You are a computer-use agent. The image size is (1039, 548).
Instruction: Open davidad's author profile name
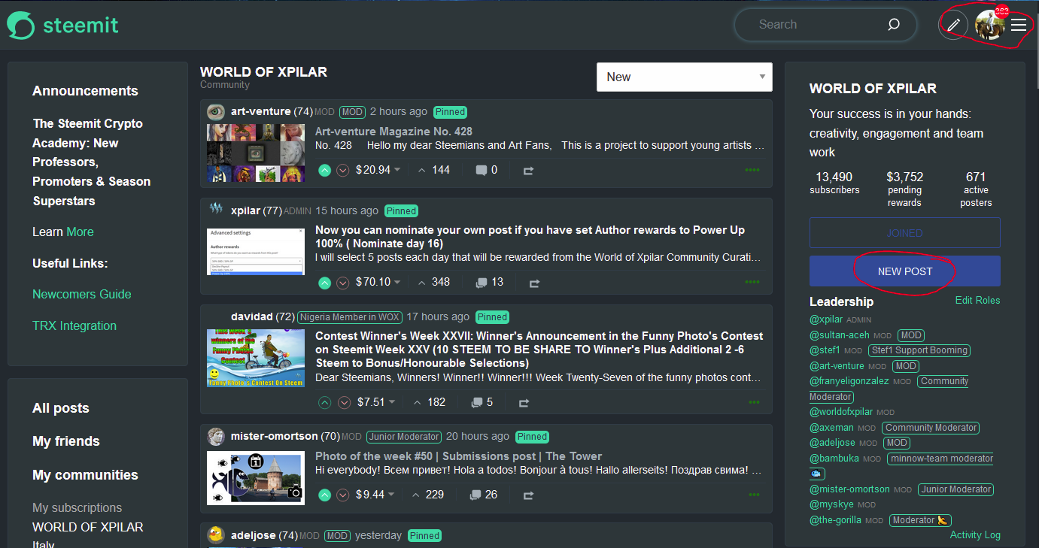point(252,316)
